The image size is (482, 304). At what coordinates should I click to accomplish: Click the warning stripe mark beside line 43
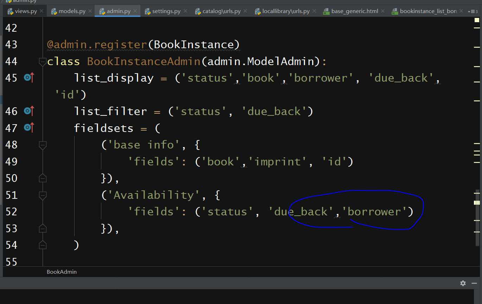pyautogui.click(x=477, y=47)
